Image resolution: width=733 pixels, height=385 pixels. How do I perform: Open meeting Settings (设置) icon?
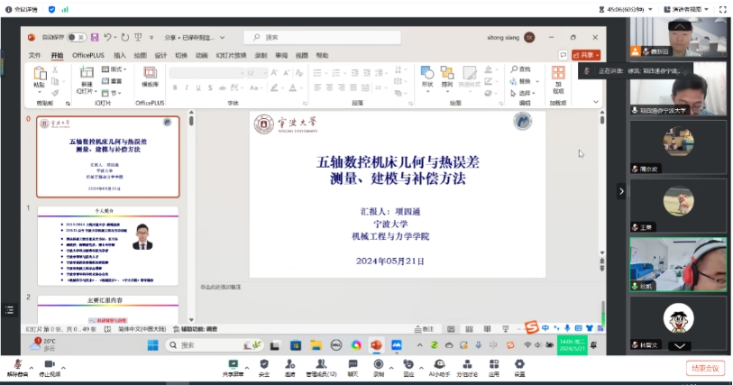[x=519, y=365]
